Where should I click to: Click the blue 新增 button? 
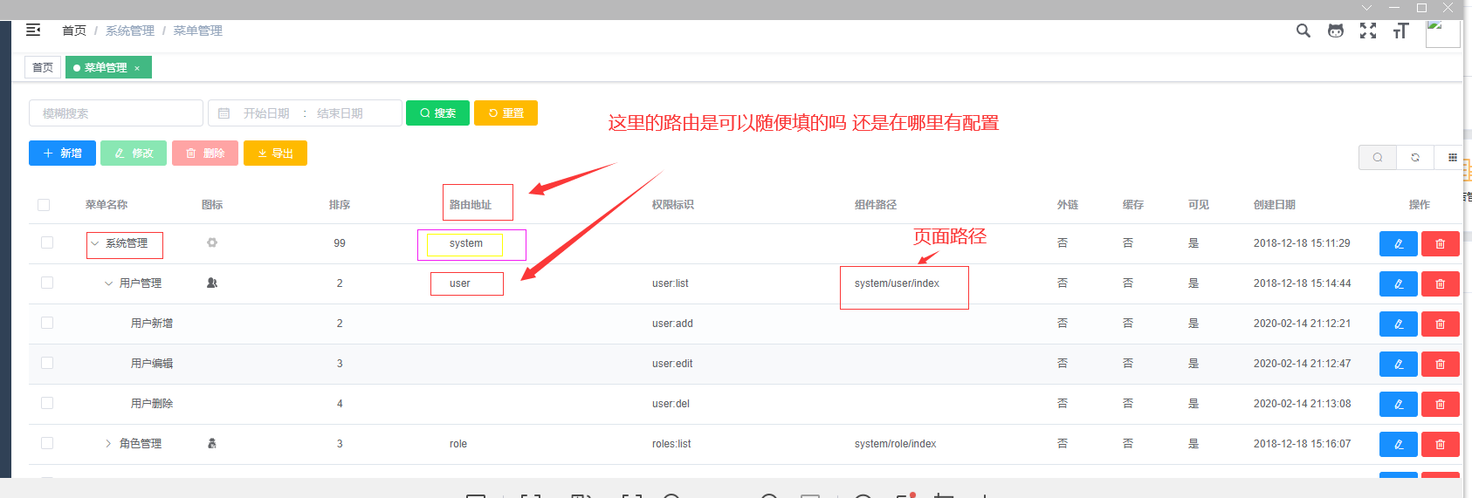tap(62, 153)
